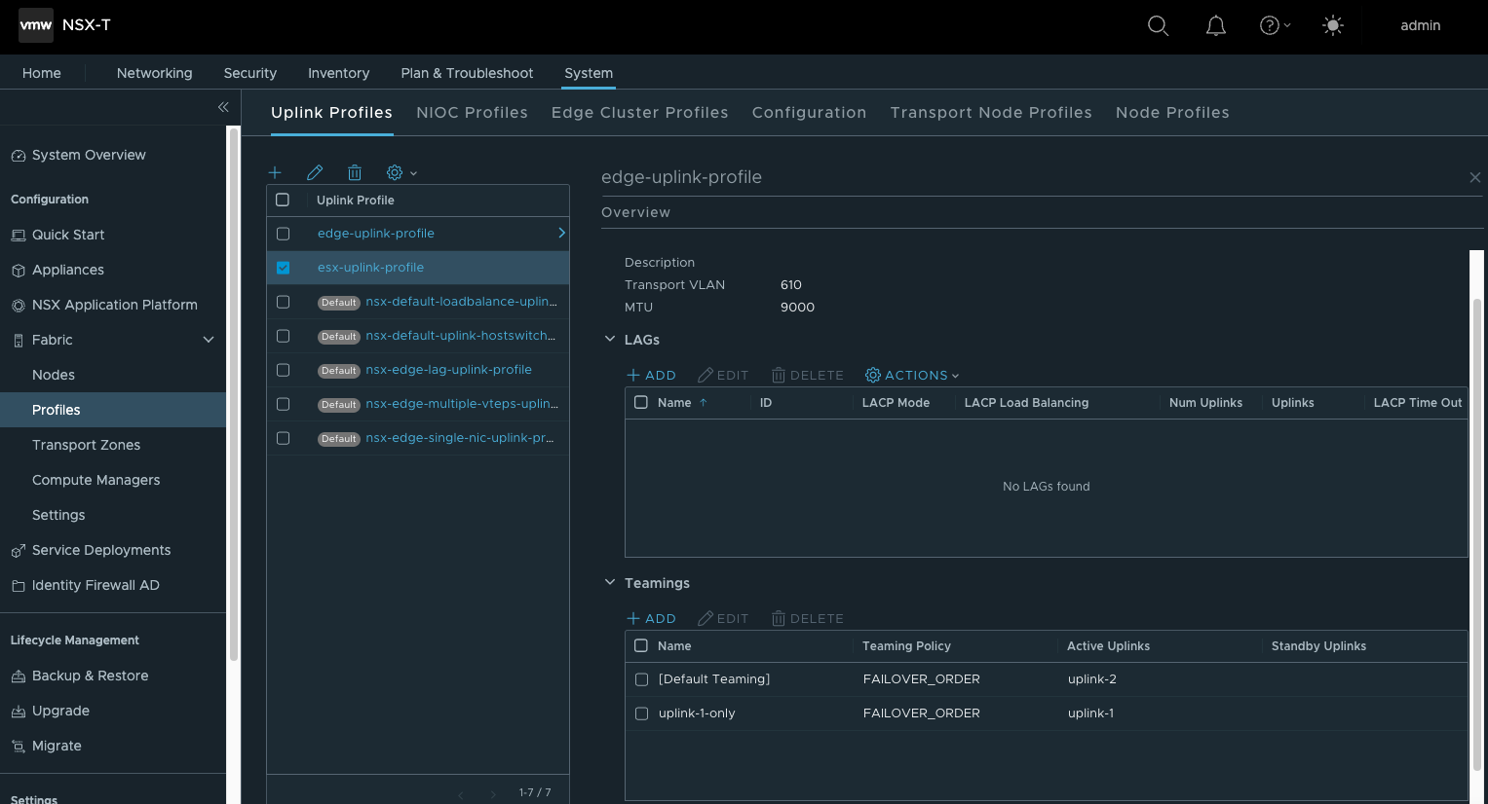Open the LAGs ACTIONS dropdown

[x=912, y=375]
